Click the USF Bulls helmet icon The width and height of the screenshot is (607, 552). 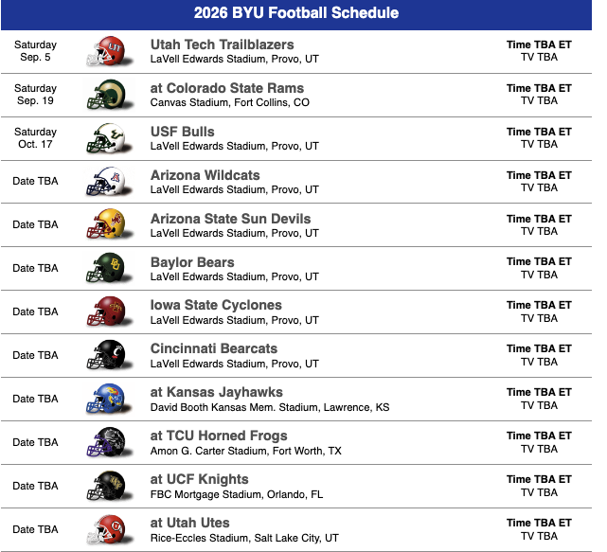click(106, 138)
